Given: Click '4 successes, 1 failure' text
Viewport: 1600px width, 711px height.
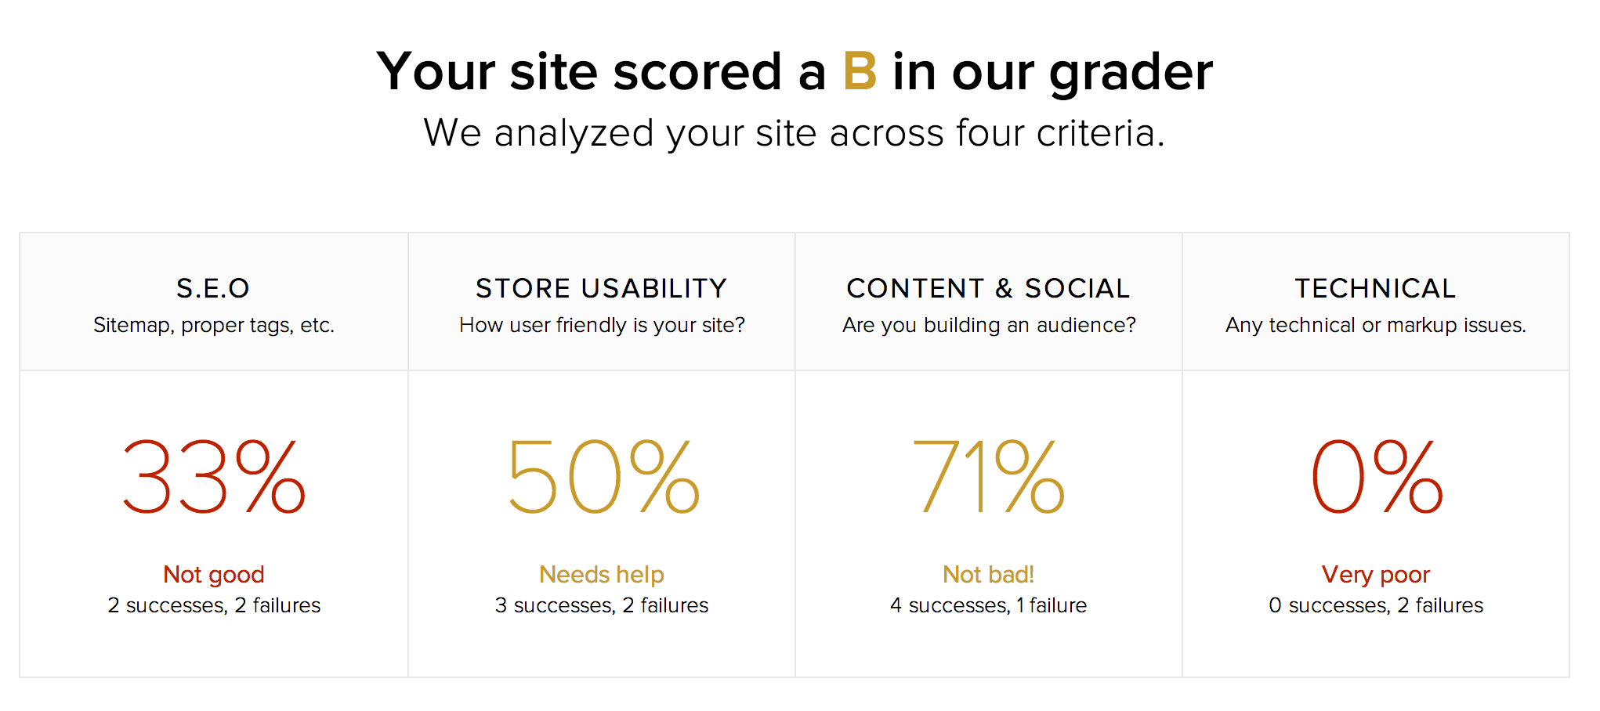Looking at the screenshot, I should click(988, 605).
